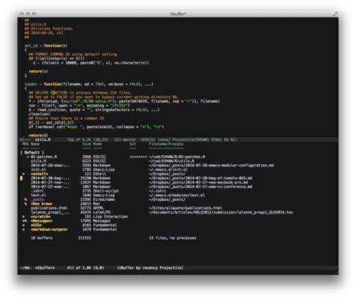Click the path ending lalanne_progol_QLR2014.tex

pos(221,212)
